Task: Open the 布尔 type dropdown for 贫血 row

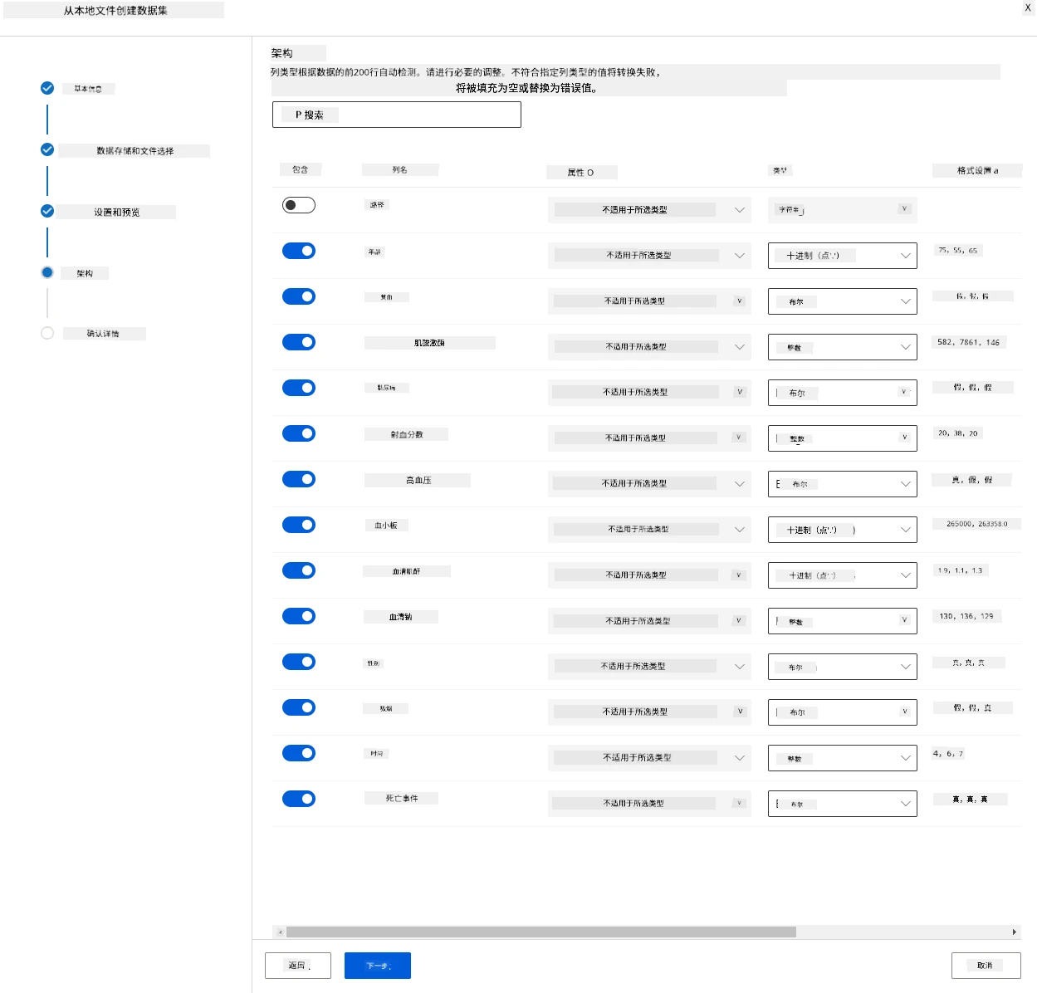Action: coord(843,301)
